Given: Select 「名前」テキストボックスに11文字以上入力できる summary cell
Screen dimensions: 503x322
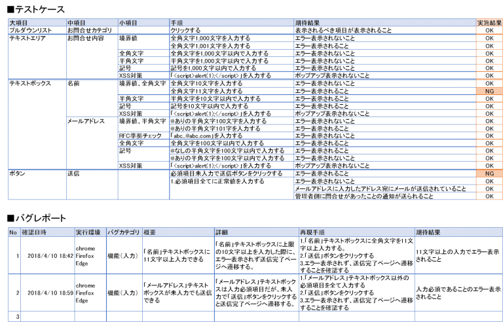Looking at the screenshot, I should click(178, 256).
